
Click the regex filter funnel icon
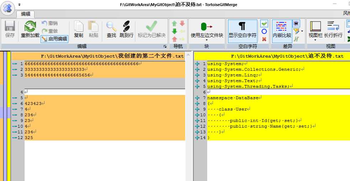[296, 31]
